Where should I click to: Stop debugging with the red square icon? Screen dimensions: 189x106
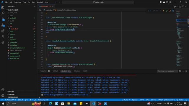point(170,11)
